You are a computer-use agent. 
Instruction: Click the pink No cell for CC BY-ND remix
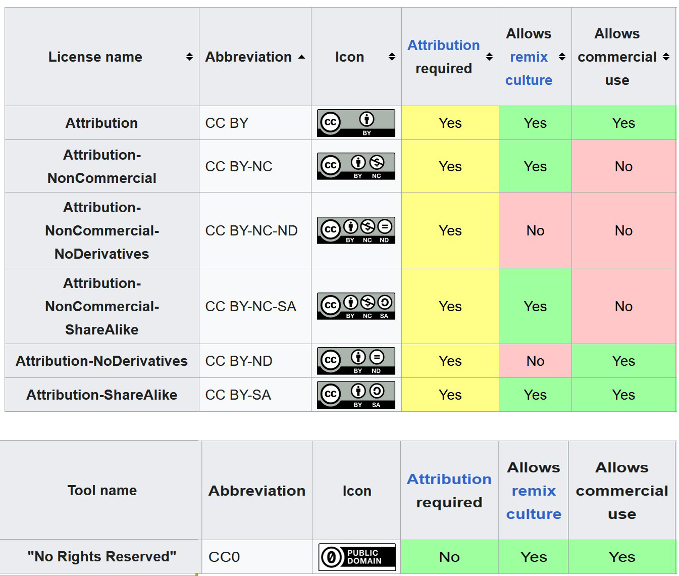point(535,361)
